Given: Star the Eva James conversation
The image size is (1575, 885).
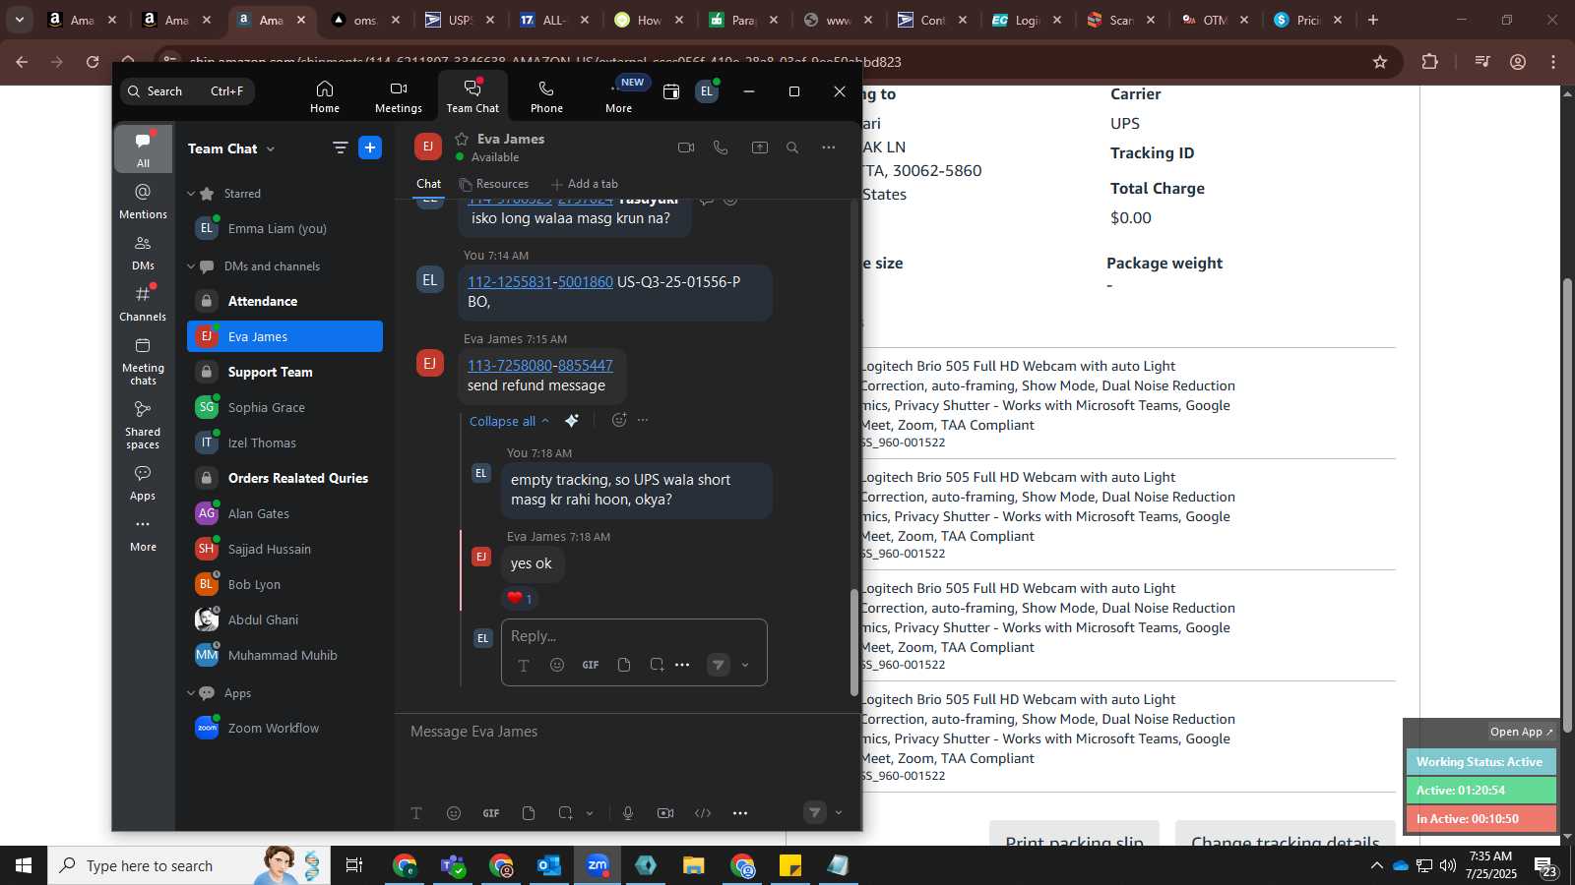Looking at the screenshot, I should (x=462, y=139).
